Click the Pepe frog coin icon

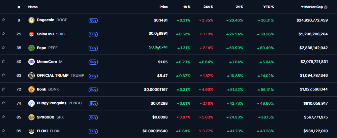(x=31, y=48)
